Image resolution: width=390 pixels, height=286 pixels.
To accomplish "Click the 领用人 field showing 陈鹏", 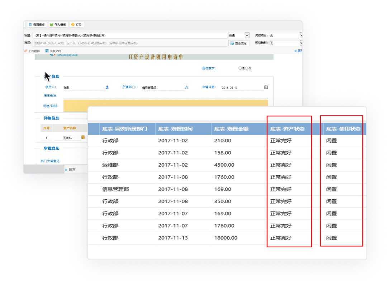I will 84,87.
